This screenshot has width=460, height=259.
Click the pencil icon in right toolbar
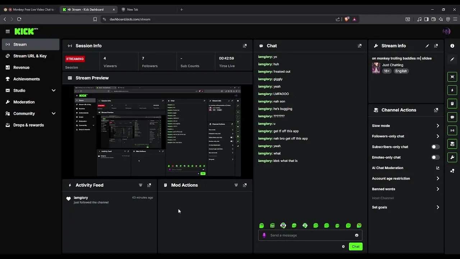[x=452, y=59]
